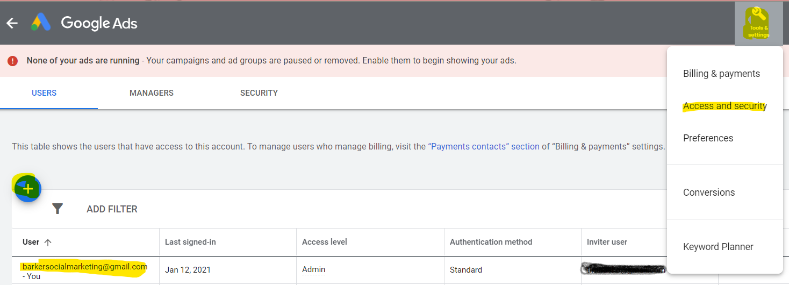Click the Jan 12, 2021 sign-in date
Screen dimensions: 789x285
(x=187, y=270)
